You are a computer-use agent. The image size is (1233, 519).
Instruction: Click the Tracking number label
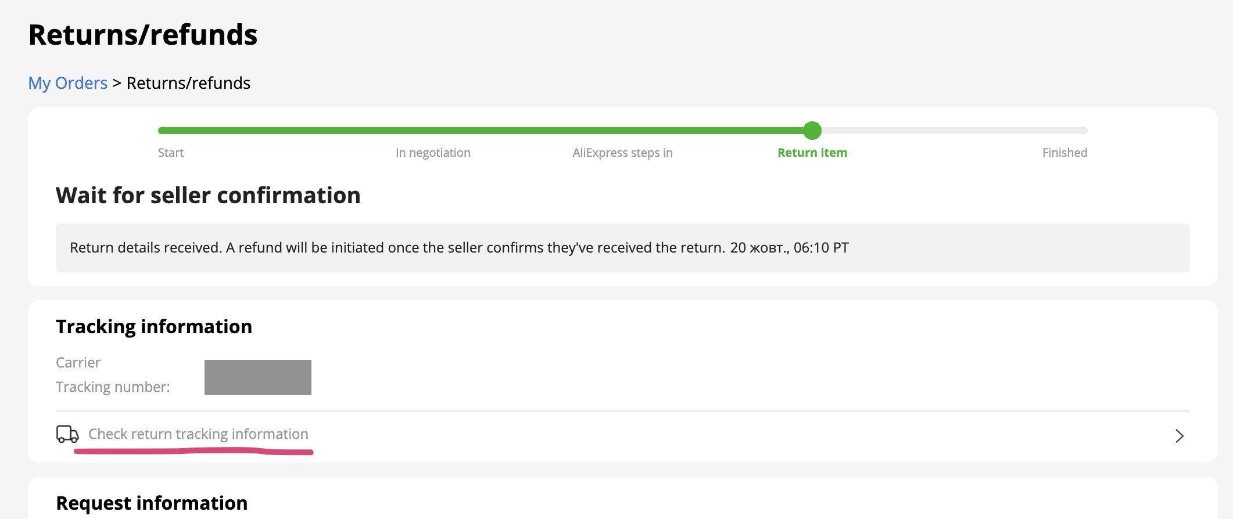coord(113,387)
